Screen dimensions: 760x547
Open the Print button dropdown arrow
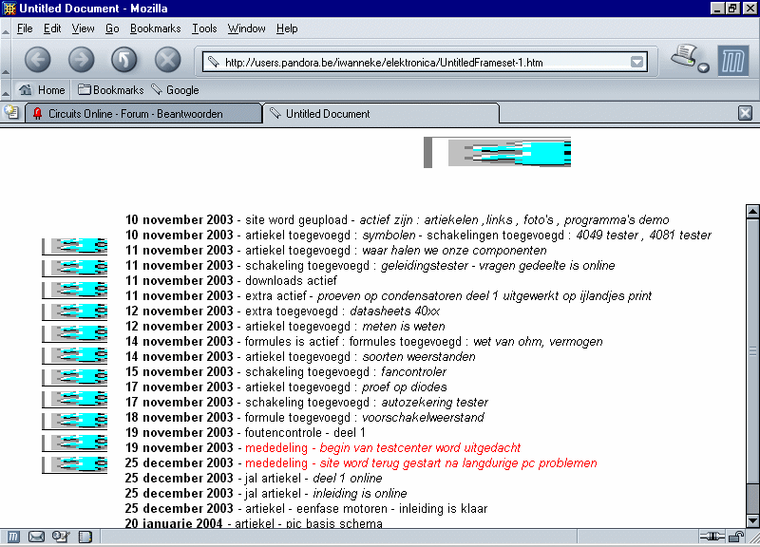click(x=703, y=68)
